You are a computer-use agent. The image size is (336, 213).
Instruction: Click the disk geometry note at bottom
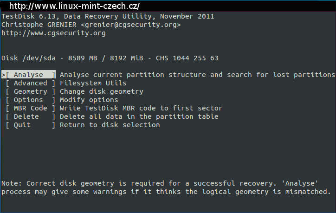(166, 187)
